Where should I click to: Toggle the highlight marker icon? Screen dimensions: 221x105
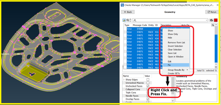[x=124, y=20]
